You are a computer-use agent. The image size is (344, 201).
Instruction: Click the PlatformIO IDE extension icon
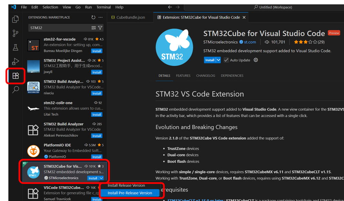click(x=33, y=151)
